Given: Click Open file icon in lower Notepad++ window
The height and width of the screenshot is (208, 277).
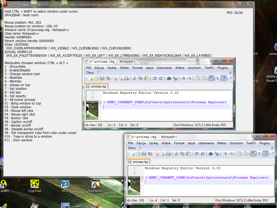Looking at the screenshot, I should 138,154.
